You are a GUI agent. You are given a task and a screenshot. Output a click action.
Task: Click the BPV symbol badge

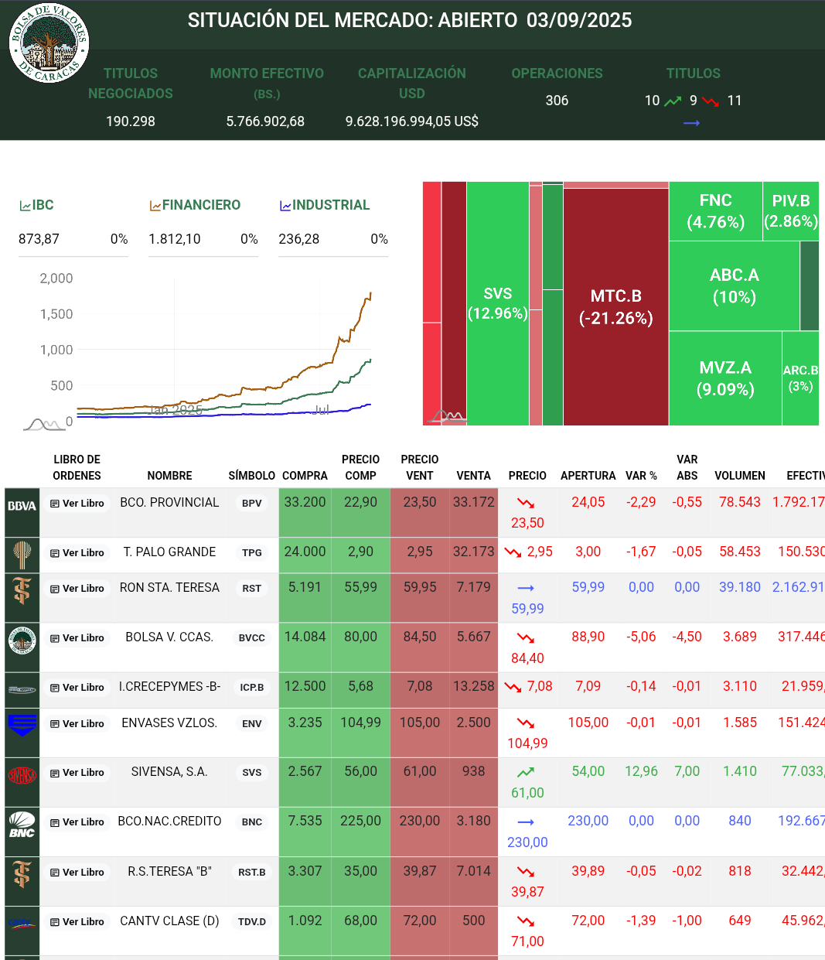point(252,504)
